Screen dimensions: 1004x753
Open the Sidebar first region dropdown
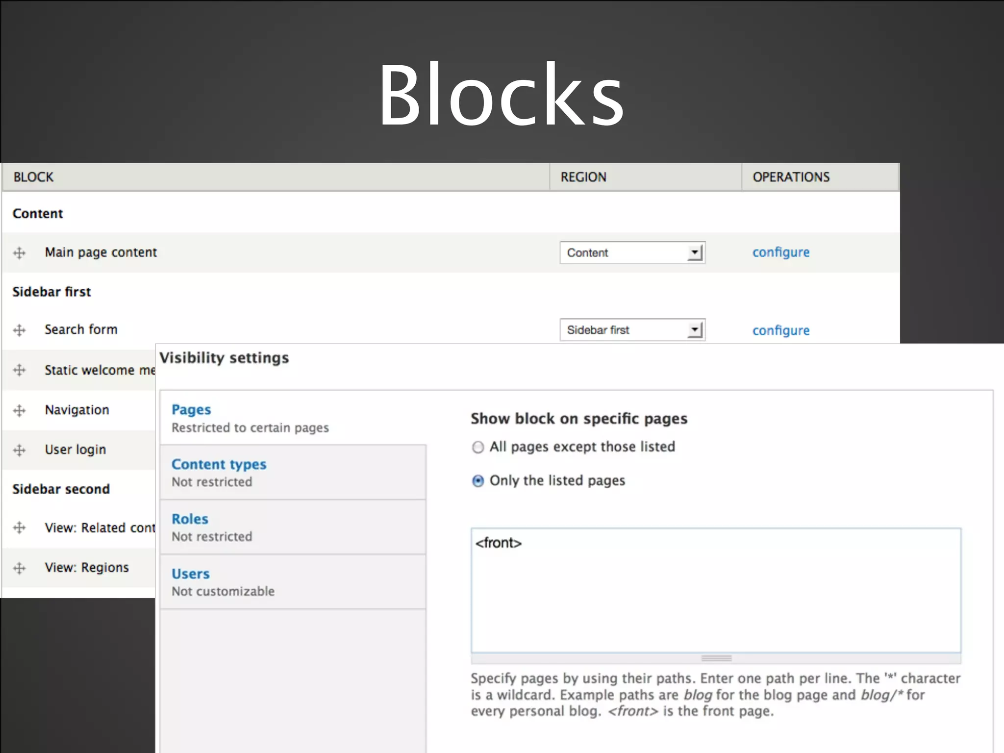[x=632, y=330]
